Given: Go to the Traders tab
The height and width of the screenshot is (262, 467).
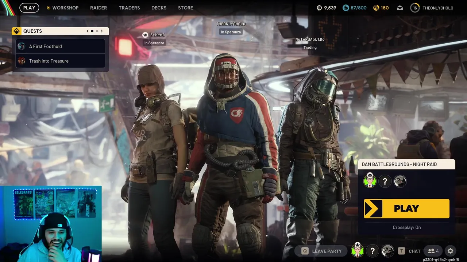Looking at the screenshot, I should [129, 8].
